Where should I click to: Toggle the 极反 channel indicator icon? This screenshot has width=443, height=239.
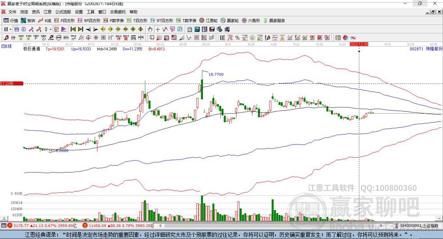coord(57,29)
